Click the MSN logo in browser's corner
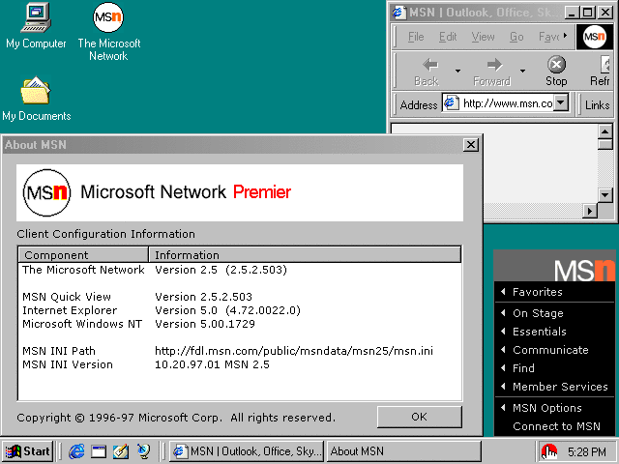619x464 pixels. pos(594,37)
